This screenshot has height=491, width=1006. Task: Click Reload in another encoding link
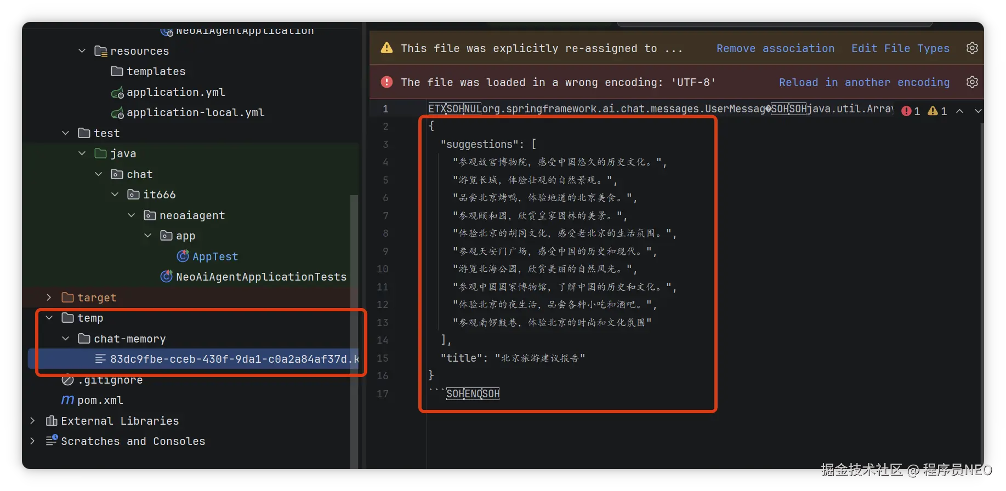[864, 82]
